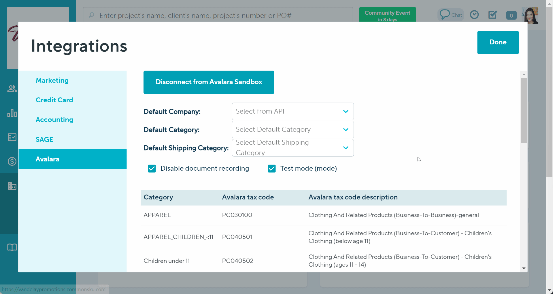Screen dimensions: 553x294
Task: Open the clock icon in the top bar
Action: (x=474, y=14)
